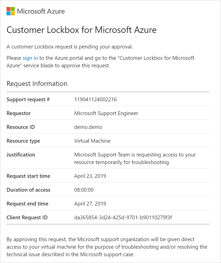
Task: Select the pending your approval sentence
Action: tap(70, 47)
